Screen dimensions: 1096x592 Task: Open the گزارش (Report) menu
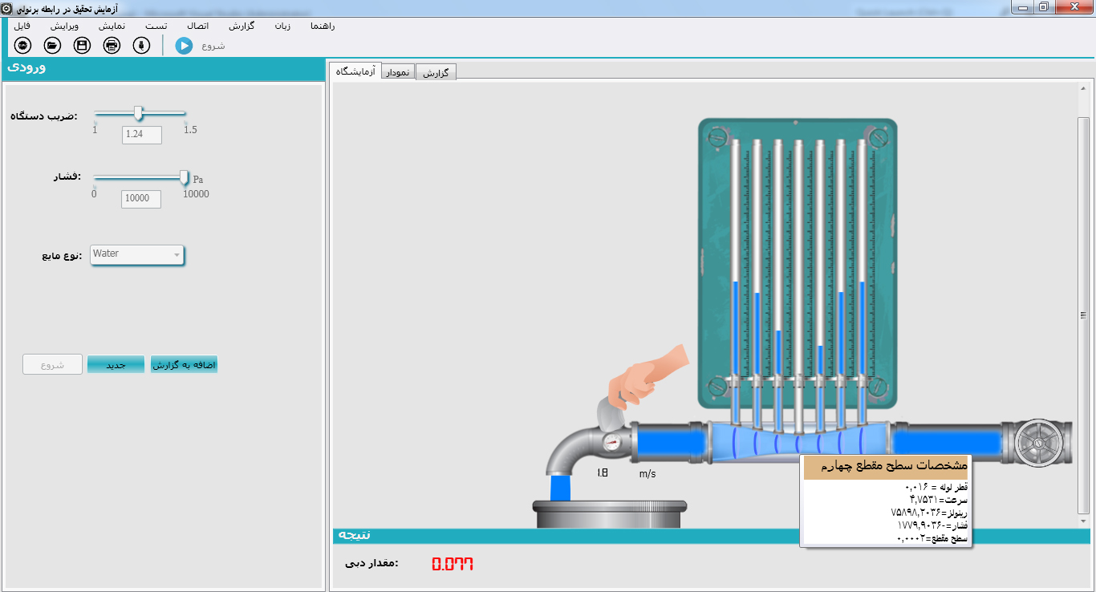[x=242, y=26]
